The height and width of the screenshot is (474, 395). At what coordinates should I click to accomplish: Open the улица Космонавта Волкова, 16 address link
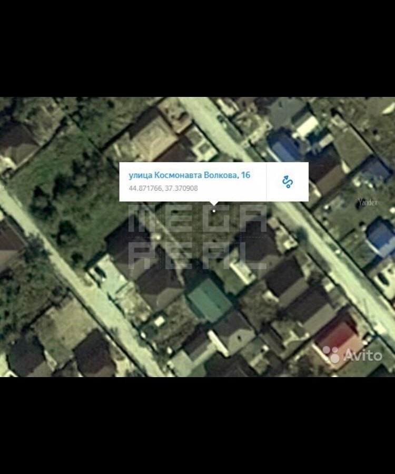pyautogui.click(x=190, y=175)
